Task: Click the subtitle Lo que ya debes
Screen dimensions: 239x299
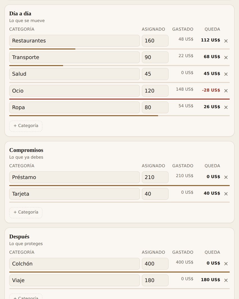Action: point(26,157)
